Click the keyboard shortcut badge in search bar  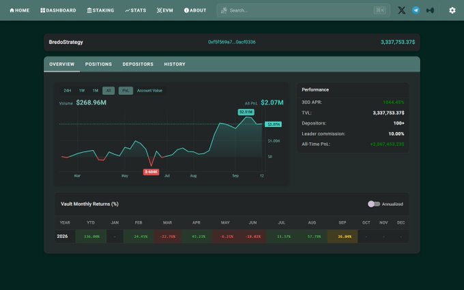[x=379, y=10]
